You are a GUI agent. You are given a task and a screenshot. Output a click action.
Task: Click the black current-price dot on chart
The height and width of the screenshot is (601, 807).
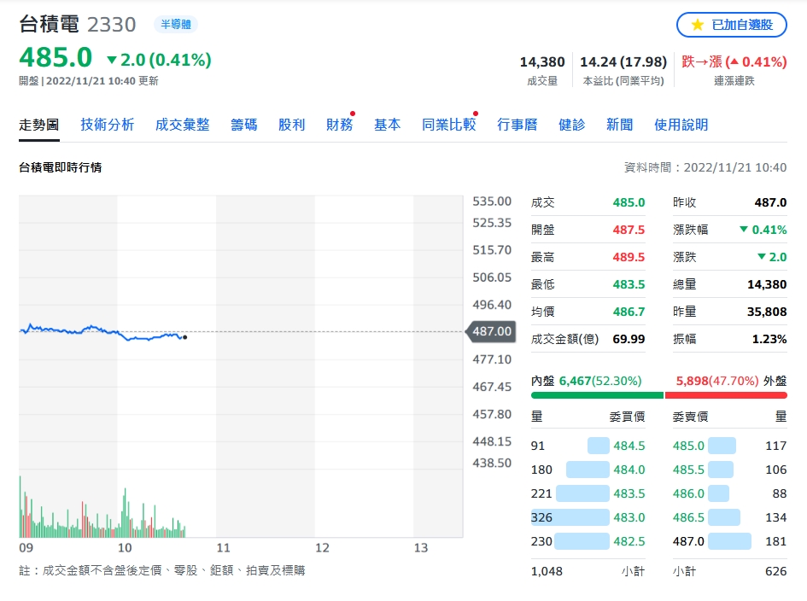tap(184, 337)
